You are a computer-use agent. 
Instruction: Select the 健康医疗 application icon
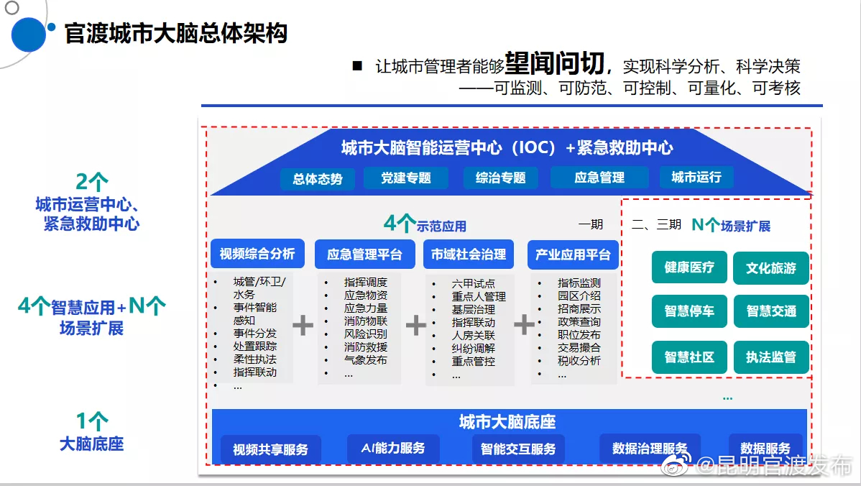click(689, 267)
